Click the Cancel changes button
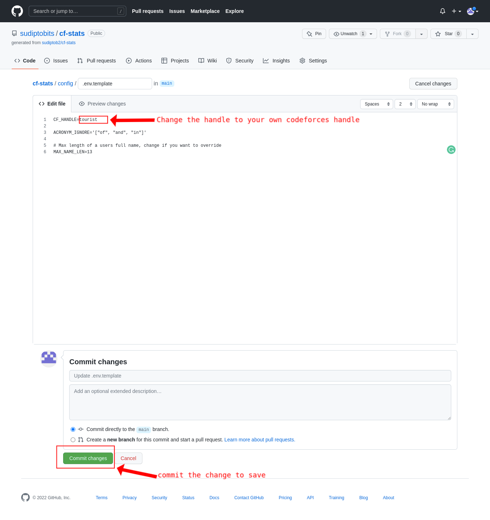 pyautogui.click(x=433, y=84)
